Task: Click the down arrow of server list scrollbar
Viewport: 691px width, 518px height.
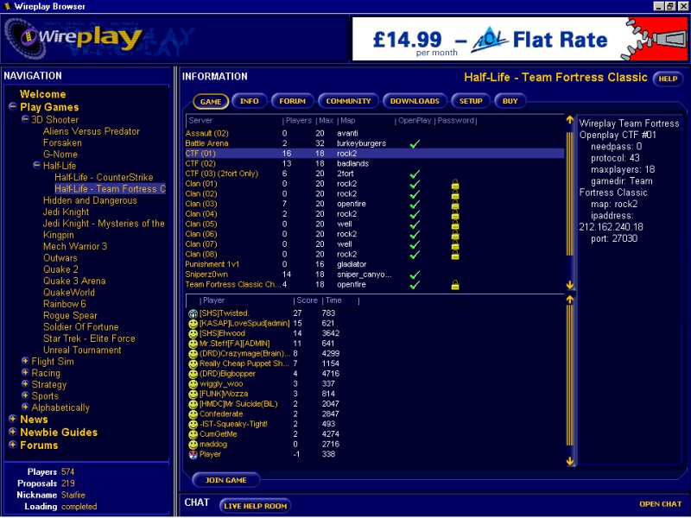Action: click(570, 285)
